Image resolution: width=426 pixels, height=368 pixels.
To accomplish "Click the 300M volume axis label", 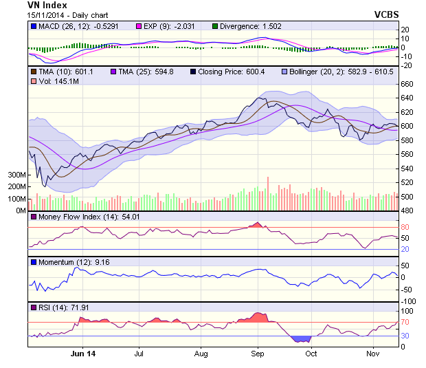I will [16, 175].
